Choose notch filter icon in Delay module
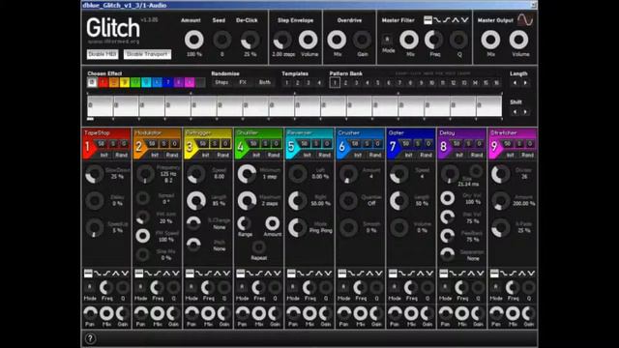 (481, 273)
